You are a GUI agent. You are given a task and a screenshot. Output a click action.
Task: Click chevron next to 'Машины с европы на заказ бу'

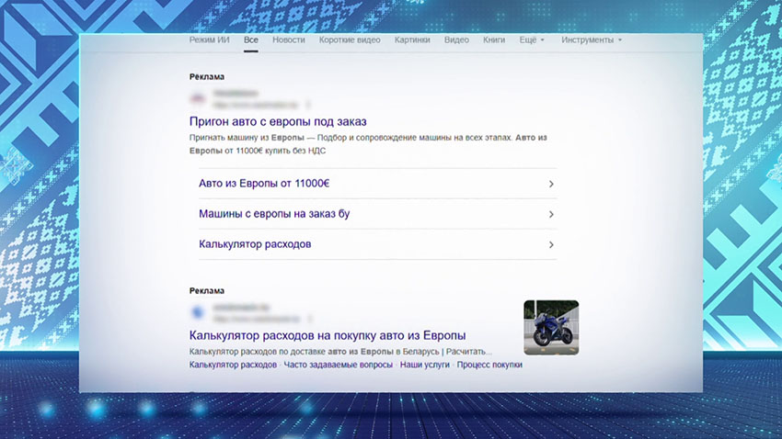point(550,214)
